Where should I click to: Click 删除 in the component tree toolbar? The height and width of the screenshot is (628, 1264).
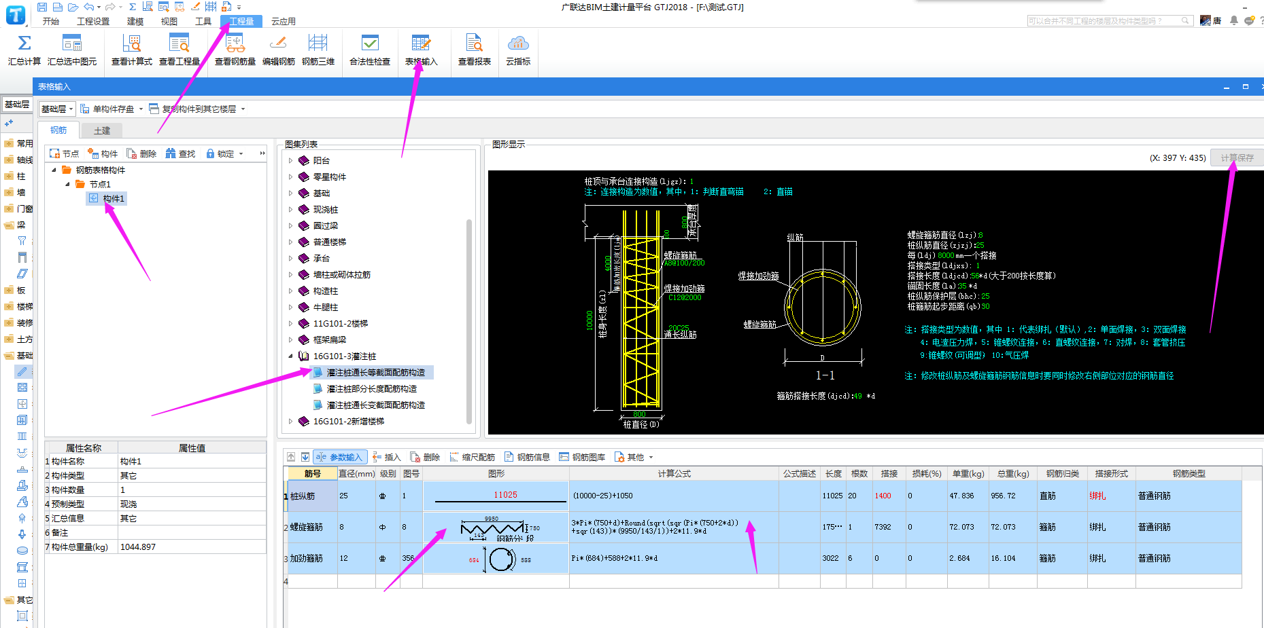[141, 153]
